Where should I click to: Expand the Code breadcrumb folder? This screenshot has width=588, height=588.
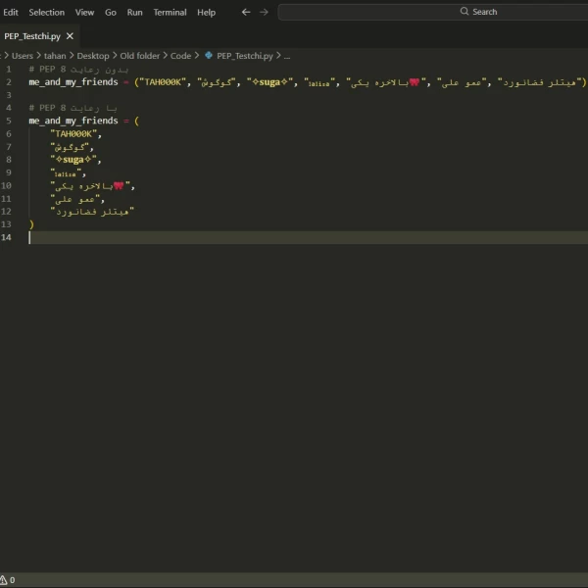(180, 56)
